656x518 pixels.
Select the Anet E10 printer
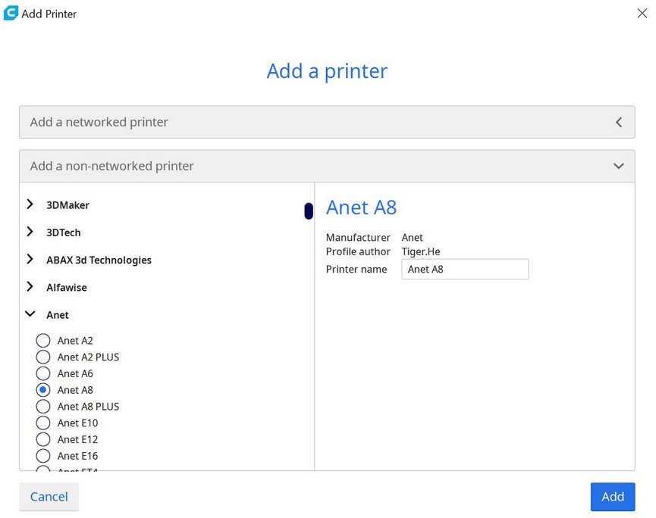(x=43, y=423)
